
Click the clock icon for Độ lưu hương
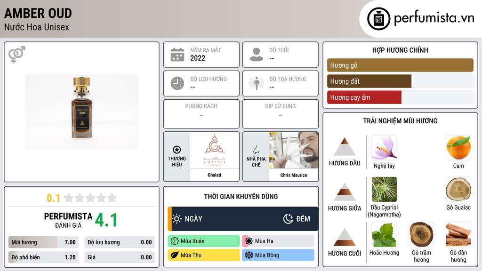point(177,83)
